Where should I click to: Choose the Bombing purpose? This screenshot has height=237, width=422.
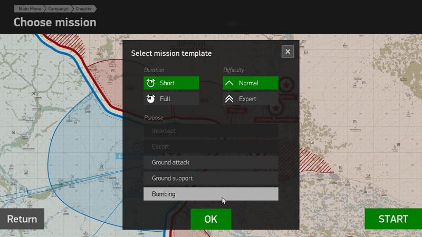(211, 194)
